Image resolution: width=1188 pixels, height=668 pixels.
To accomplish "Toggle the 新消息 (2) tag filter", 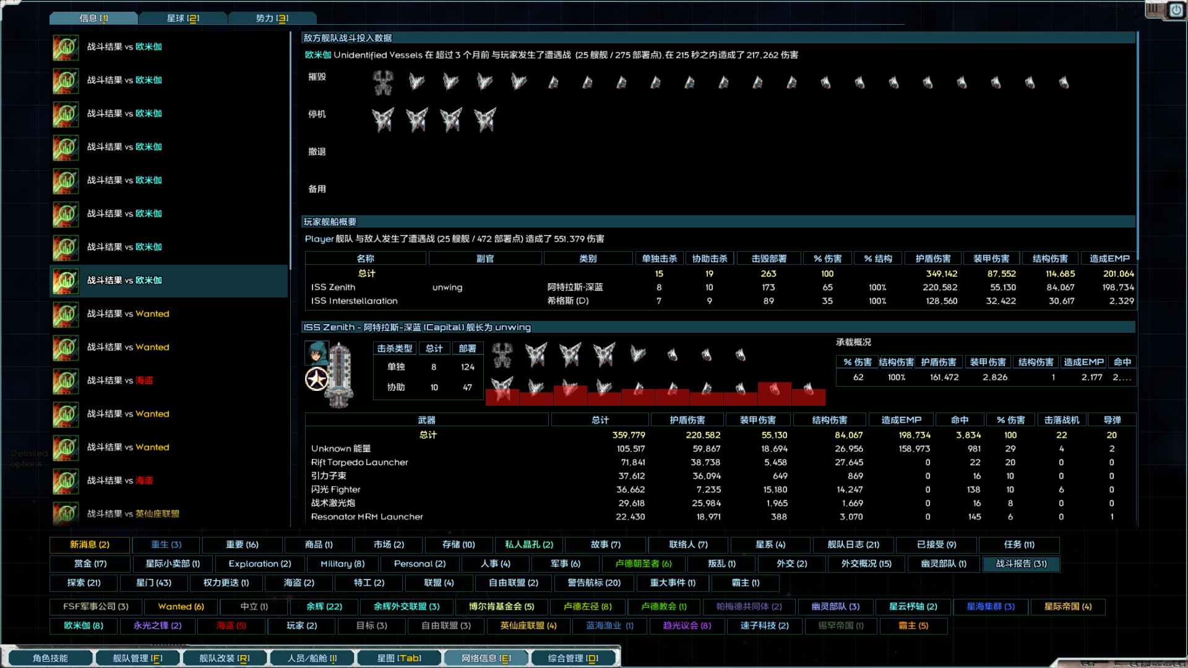I will [x=90, y=545].
